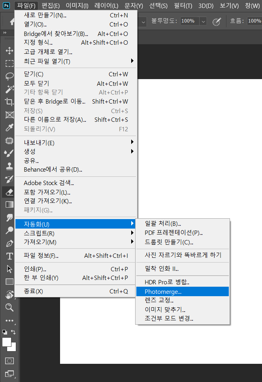Select the Rectangle shape tool
Image resolution: width=262 pixels, height=382 pixels.
[x=9, y=282]
